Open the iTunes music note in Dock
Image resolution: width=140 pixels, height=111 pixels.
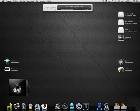37,106
